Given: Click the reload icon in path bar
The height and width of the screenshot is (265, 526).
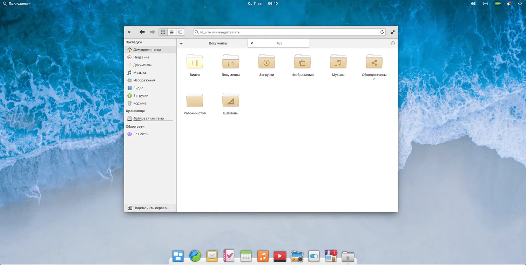Looking at the screenshot, I should point(382,32).
